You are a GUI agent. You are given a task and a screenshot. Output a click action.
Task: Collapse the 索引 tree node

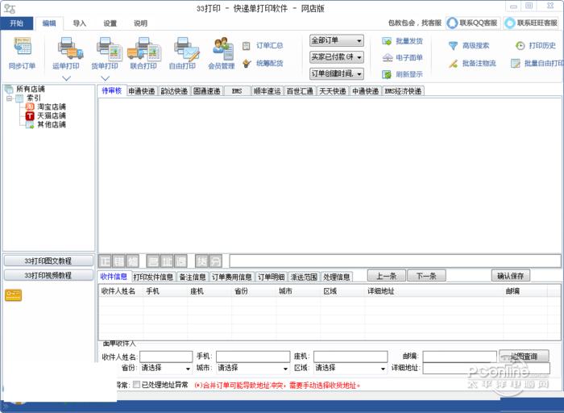10,98
